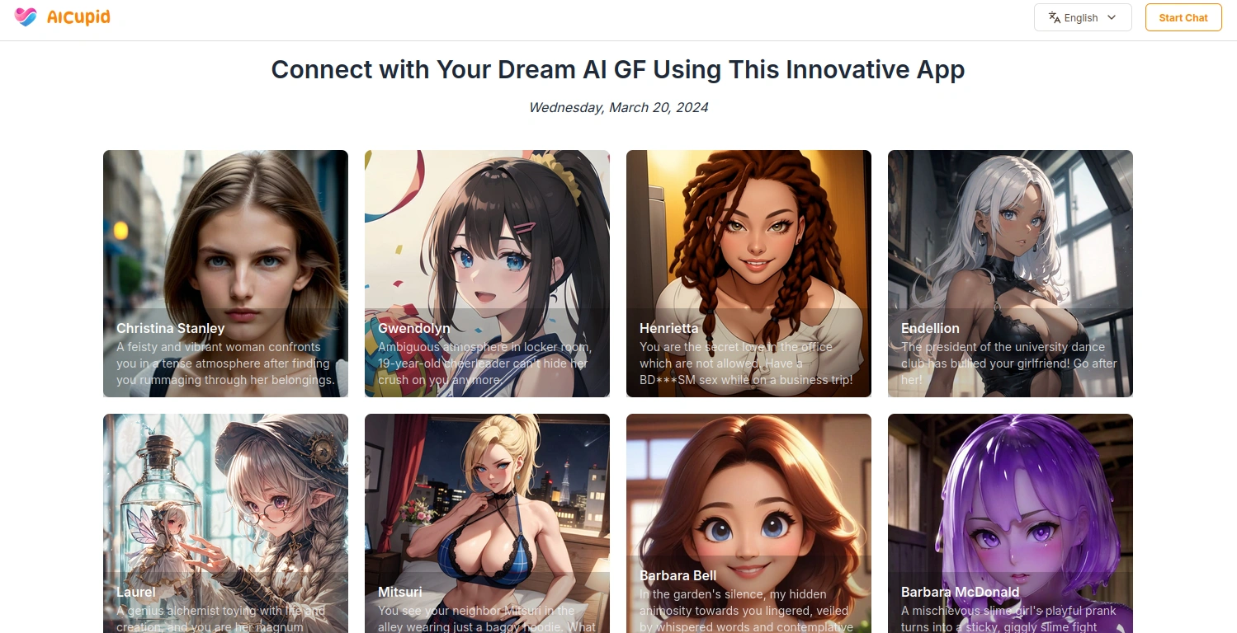Open the English language selector
Viewport: 1237px width, 633px height.
[1083, 17]
